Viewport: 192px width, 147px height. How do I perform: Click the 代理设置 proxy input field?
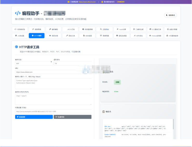[53, 111]
